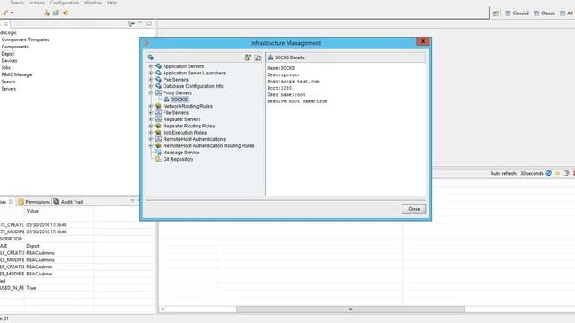
Task: Click the Application Server Launchers node icon
Action: click(158, 73)
